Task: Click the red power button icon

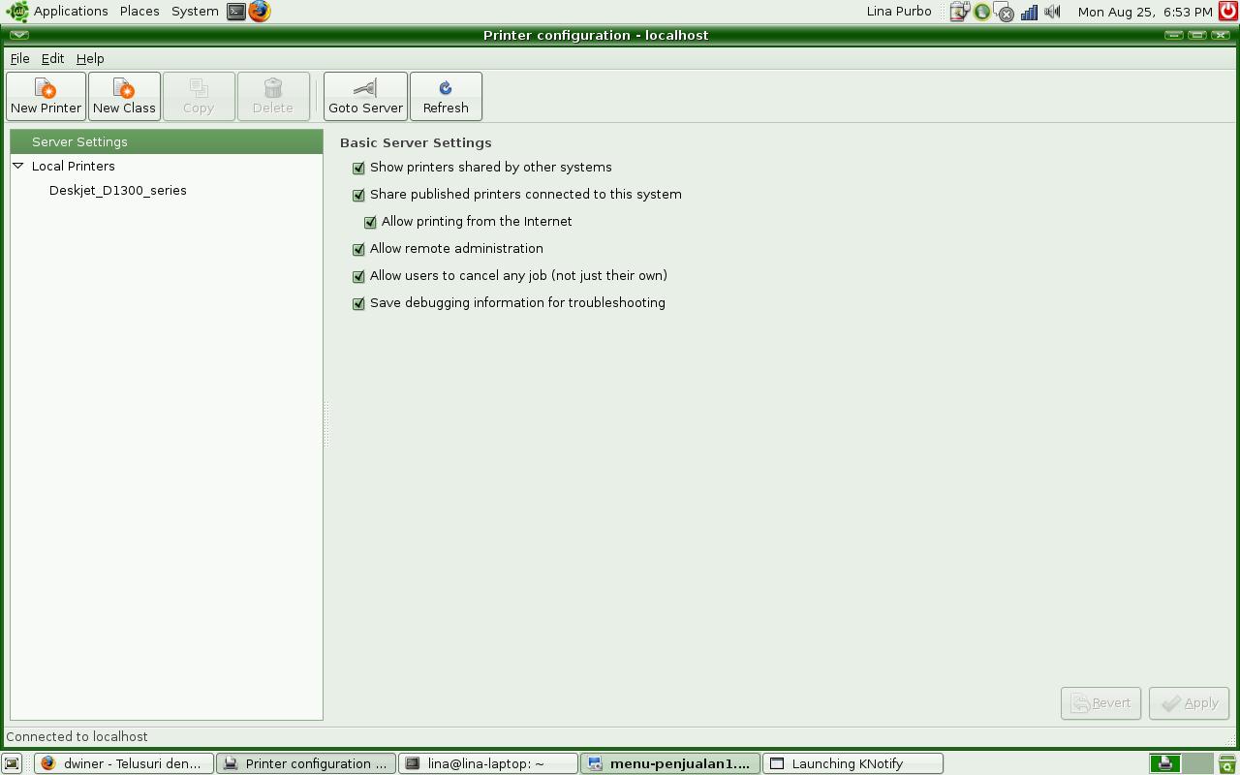Action: click(x=1228, y=12)
